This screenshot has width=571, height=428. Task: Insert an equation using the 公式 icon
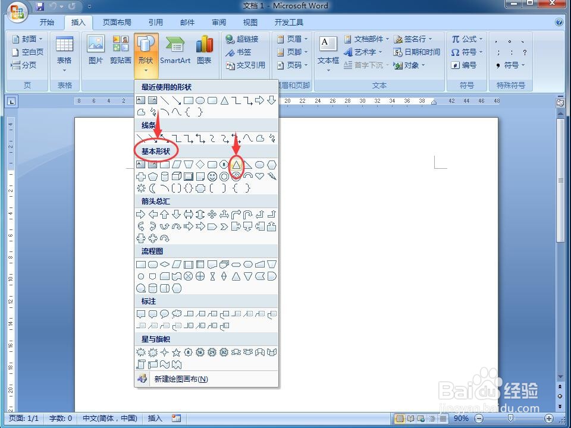click(x=467, y=39)
